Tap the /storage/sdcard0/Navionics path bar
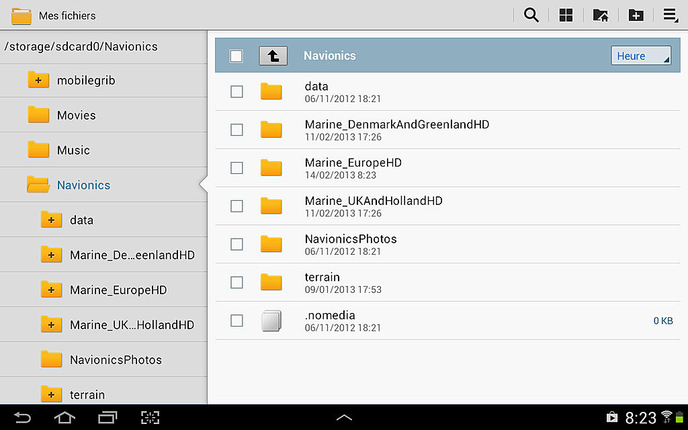The image size is (688, 430). 103,46
